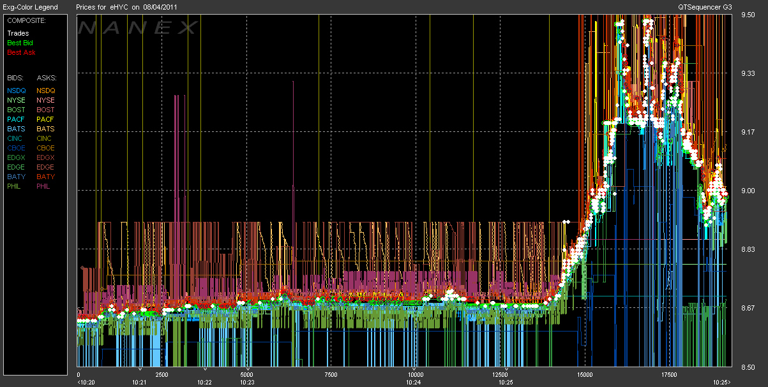Image resolution: width=768 pixels, height=387 pixels.
Task: Click the green Best Bid legend entry
Action: 20,43
